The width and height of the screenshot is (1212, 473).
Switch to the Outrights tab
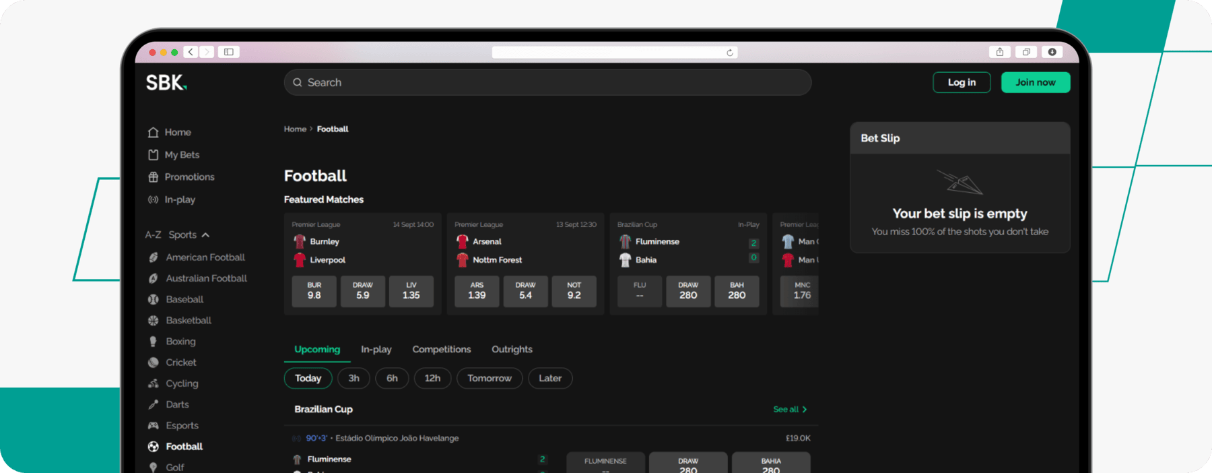(x=512, y=349)
